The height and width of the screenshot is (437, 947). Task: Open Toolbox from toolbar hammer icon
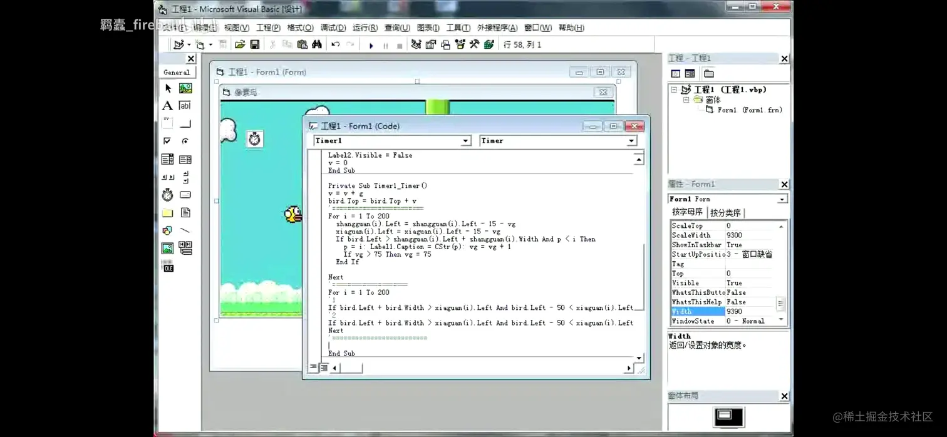point(474,44)
